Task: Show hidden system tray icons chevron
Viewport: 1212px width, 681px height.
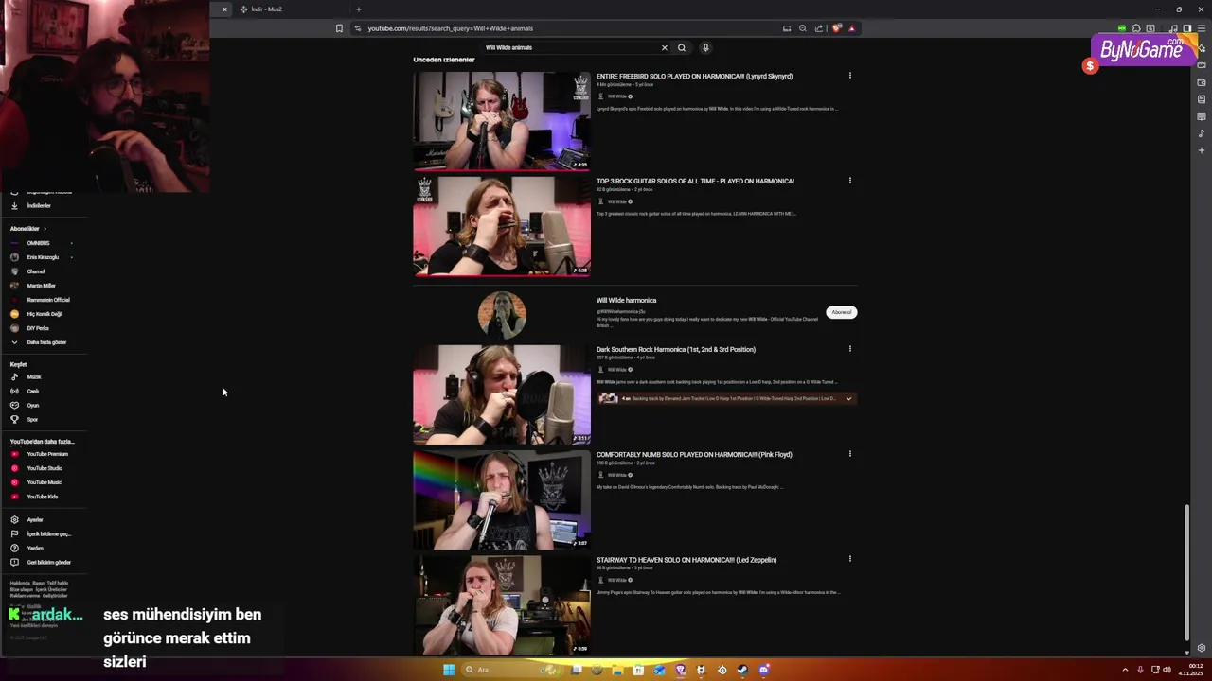Action: [x=1125, y=670]
